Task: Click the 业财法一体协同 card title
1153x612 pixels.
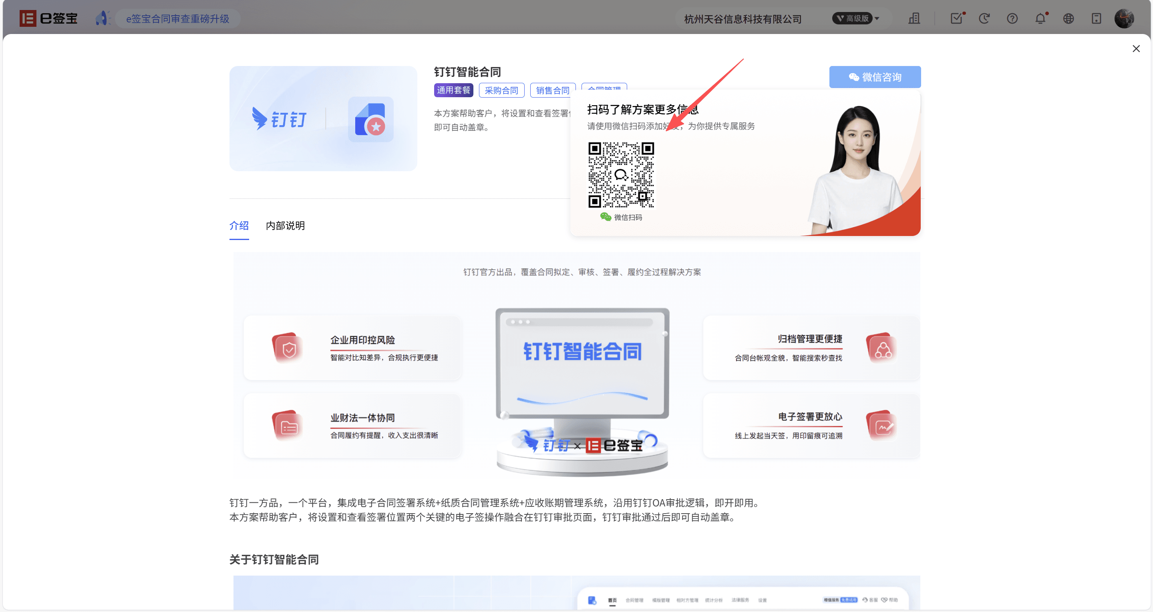Action: tap(362, 418)
